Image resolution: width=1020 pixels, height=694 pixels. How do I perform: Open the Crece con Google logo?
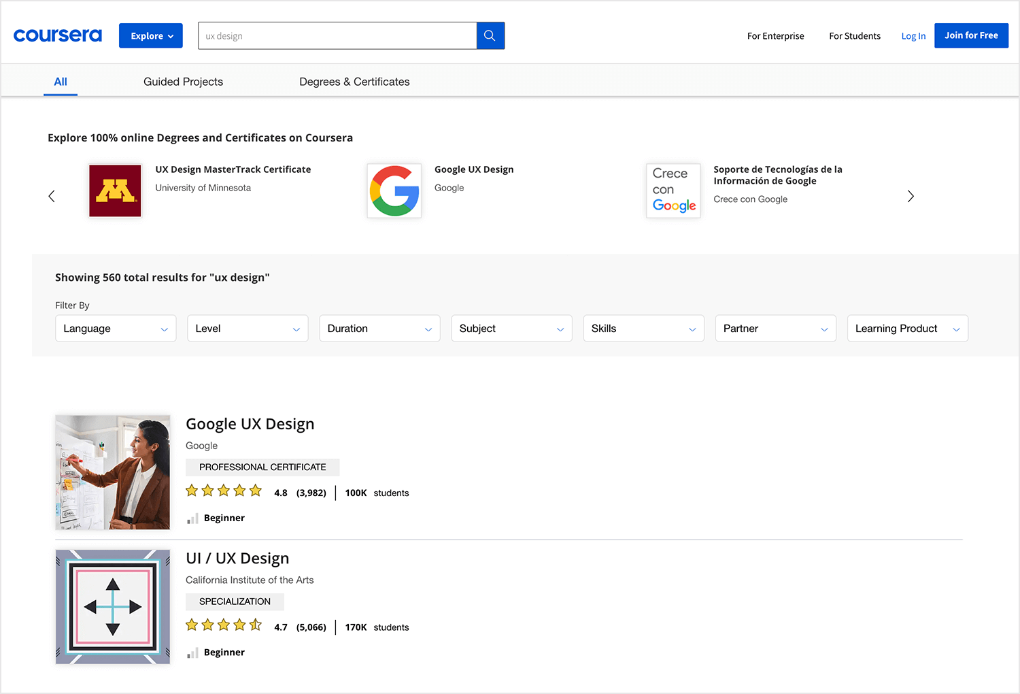pos(673,191)
